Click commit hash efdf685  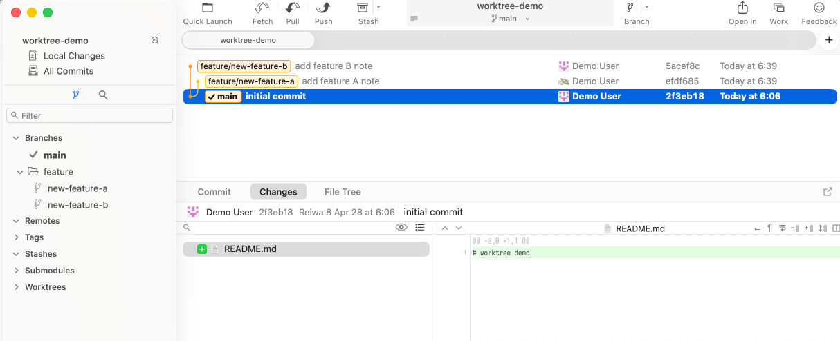click(682, 81)
